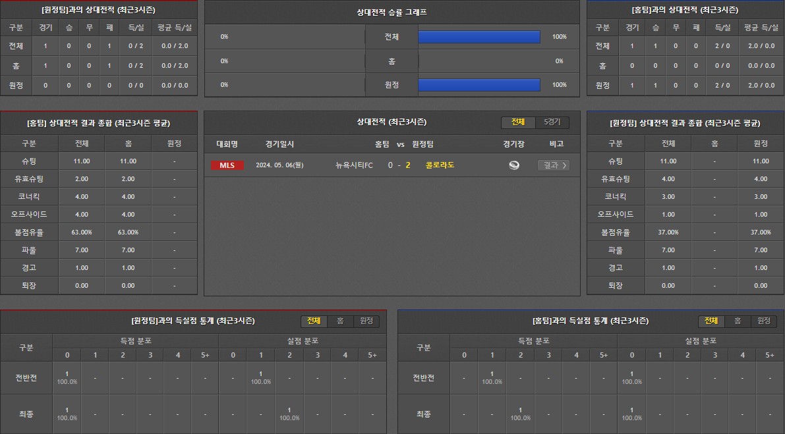The height and width of the screenshot is (434, 785).
Task: Switch to 홈 in the [원정팀]과의 득실점 통계 panel
Action: pyautogui.click(x=340, y=321)
